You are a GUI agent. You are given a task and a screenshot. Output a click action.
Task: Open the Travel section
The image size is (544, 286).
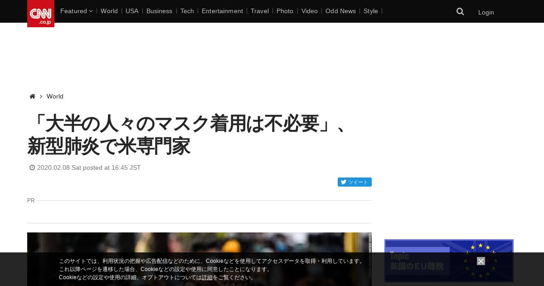coord(260,11)
